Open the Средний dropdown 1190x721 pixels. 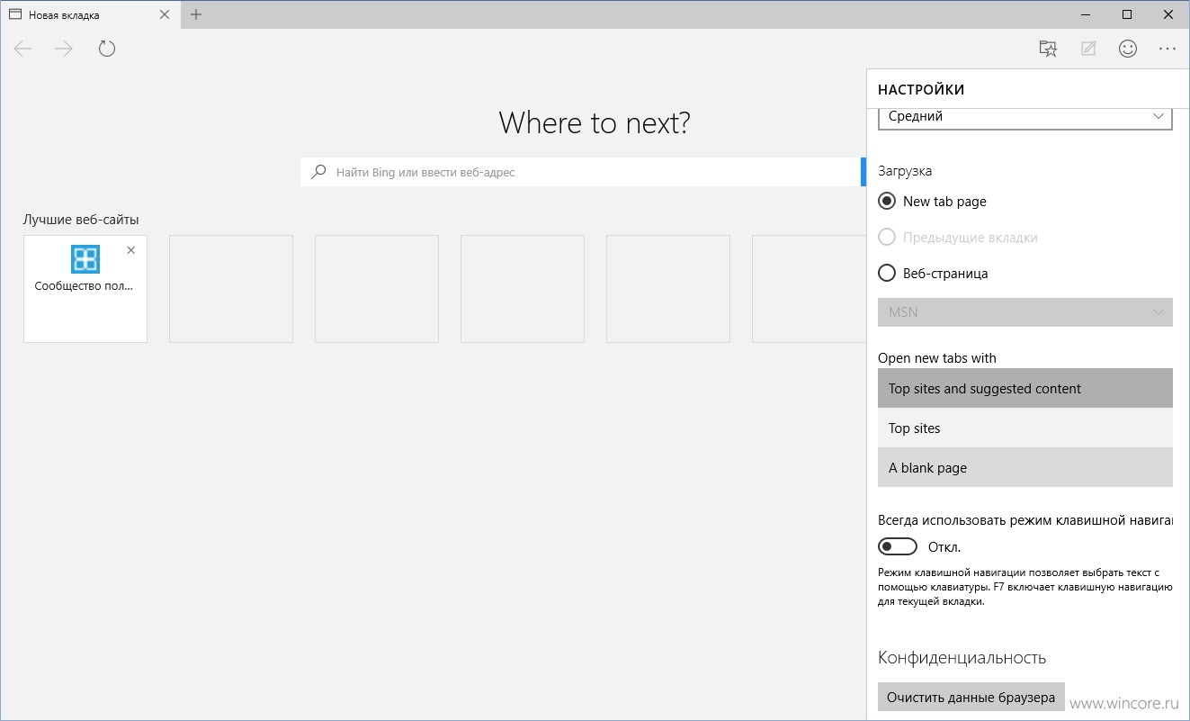pyautogui.click(x=1025, y=117)
